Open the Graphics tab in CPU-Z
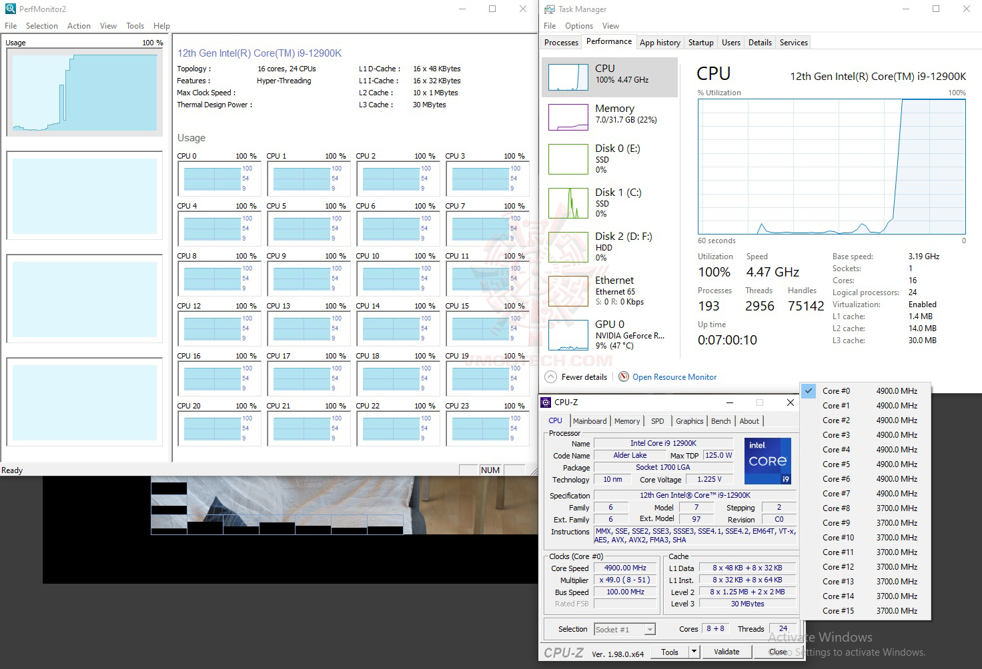The width and height of the screenshot is (982, 669). click(690, 421)
